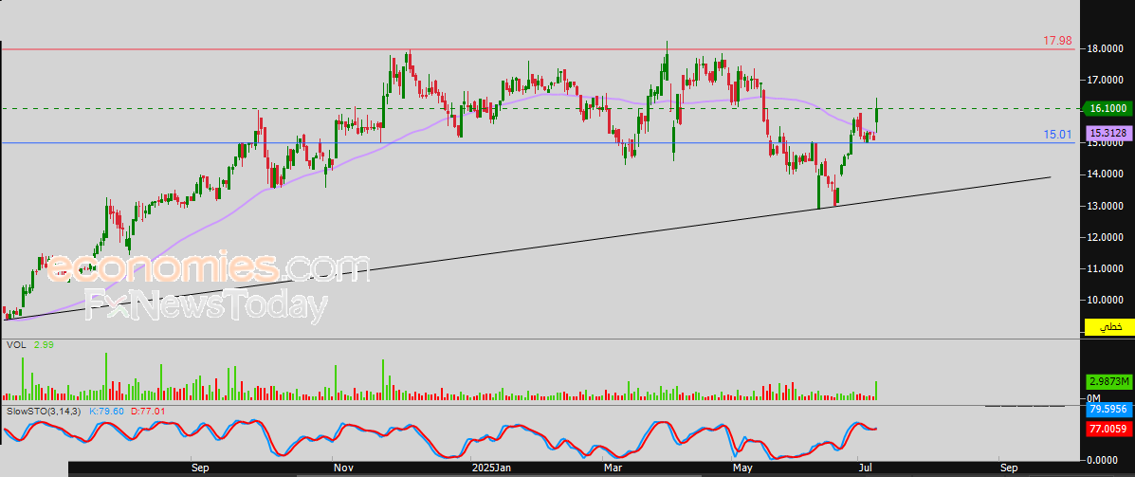
Task: Click the blue 15.01 support level label
Action: click(1057, 135)
